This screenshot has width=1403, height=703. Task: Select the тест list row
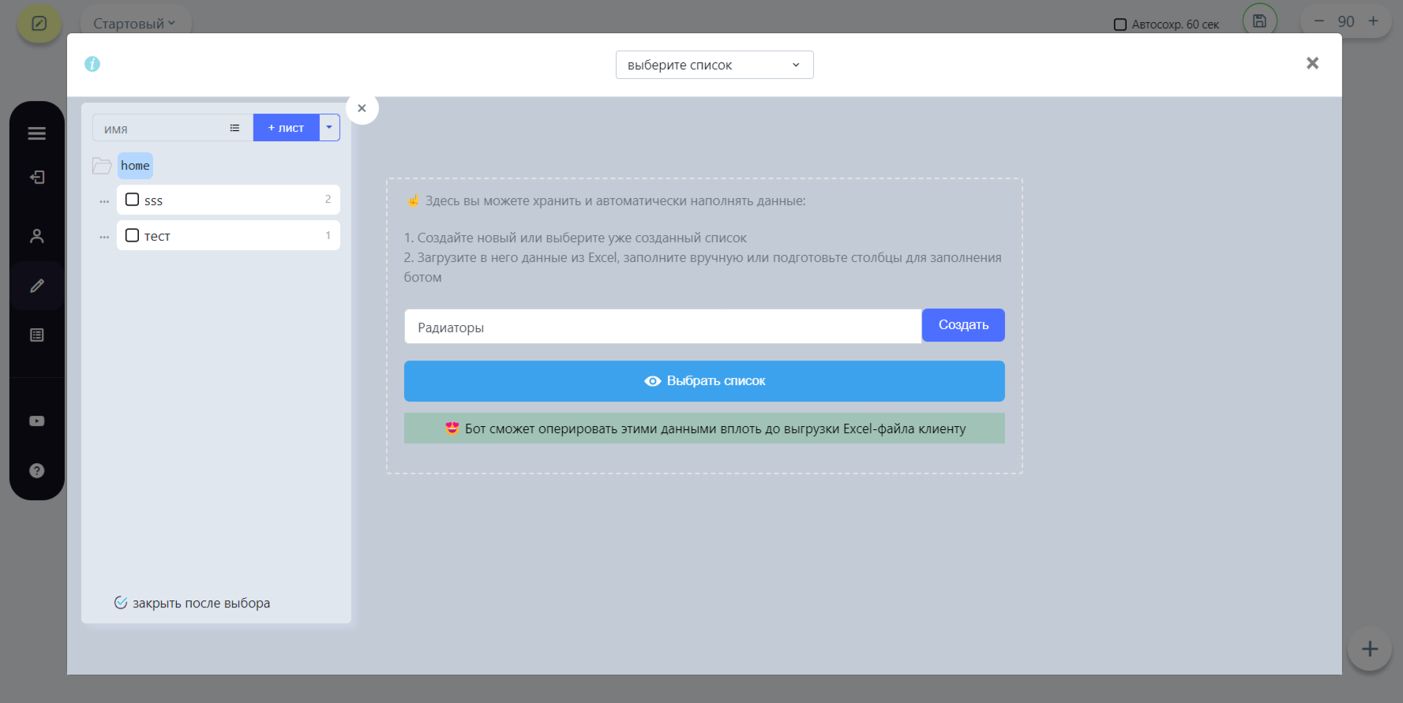pyautogui.click(x=228, y=235)
